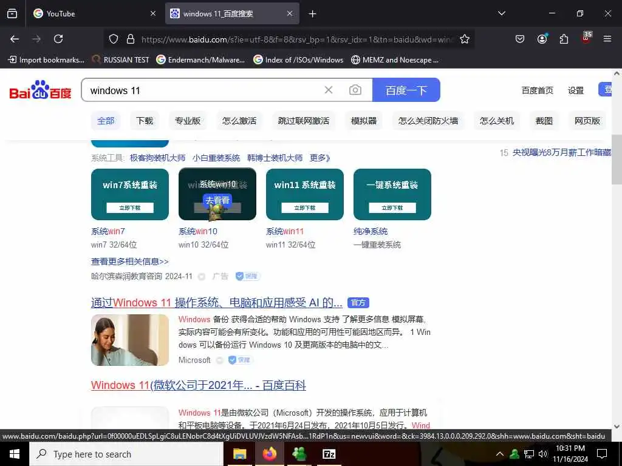Screen dimensions: 622x466
Task: Open the Windows 11 百度百科 result
Action: (199, 385)
